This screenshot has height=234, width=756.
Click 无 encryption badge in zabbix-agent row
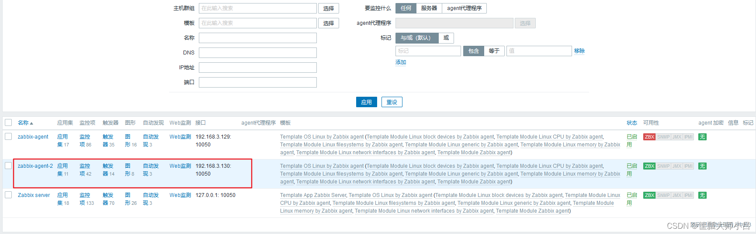pos(702,137)
